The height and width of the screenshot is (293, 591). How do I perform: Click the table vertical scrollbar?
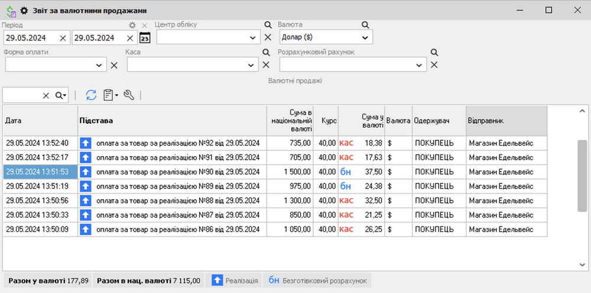[582, 177]
